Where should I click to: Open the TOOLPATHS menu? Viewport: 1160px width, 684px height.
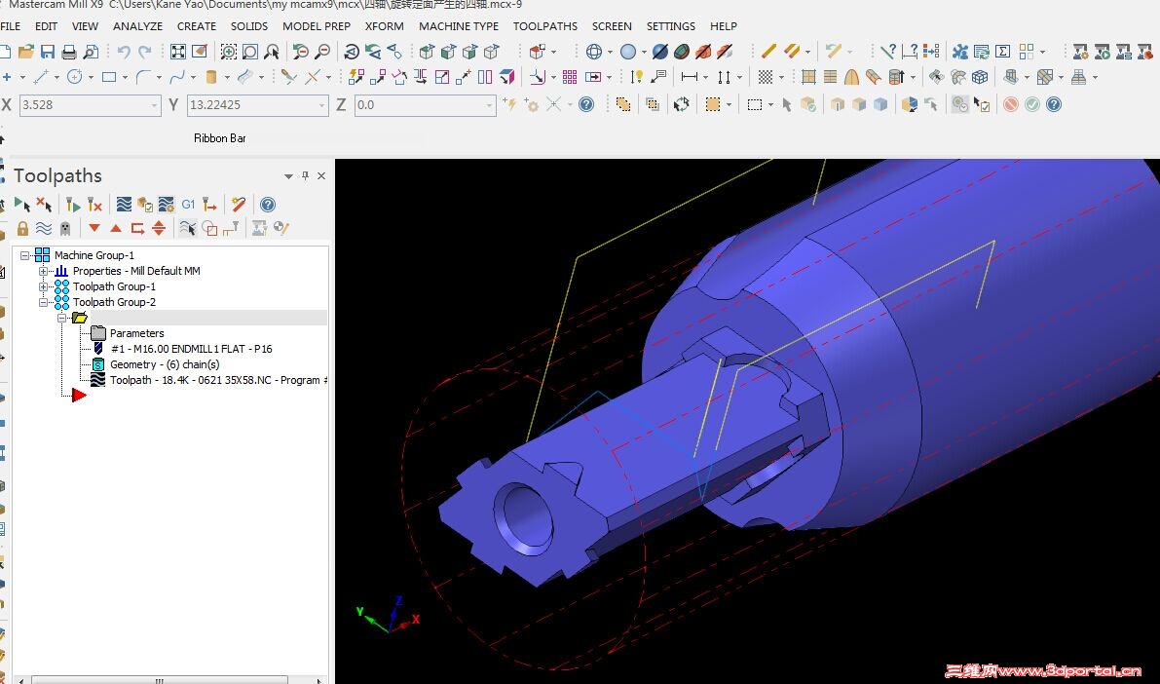[x=545, y=26]
